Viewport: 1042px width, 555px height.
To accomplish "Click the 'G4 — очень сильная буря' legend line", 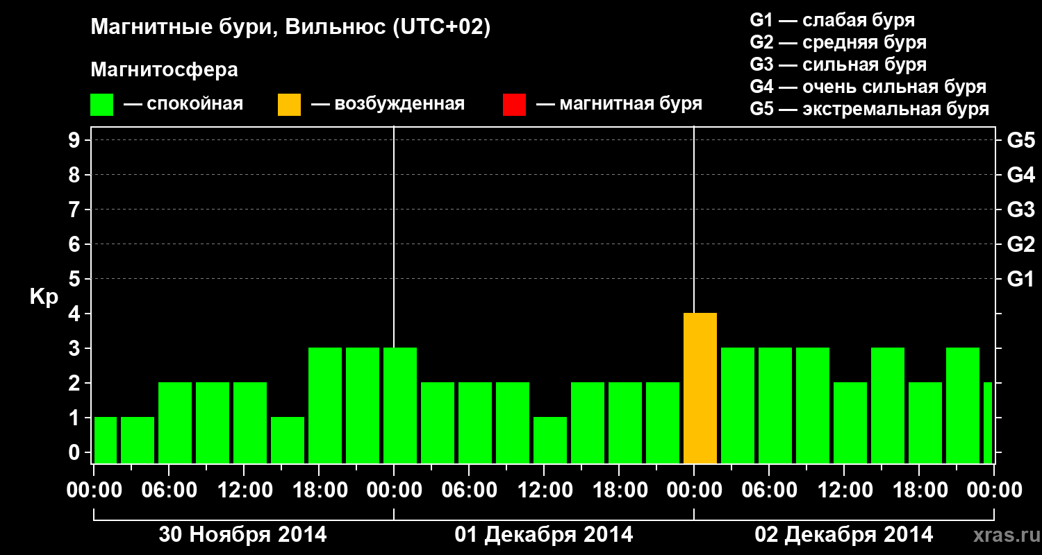I will pos(868,87).
